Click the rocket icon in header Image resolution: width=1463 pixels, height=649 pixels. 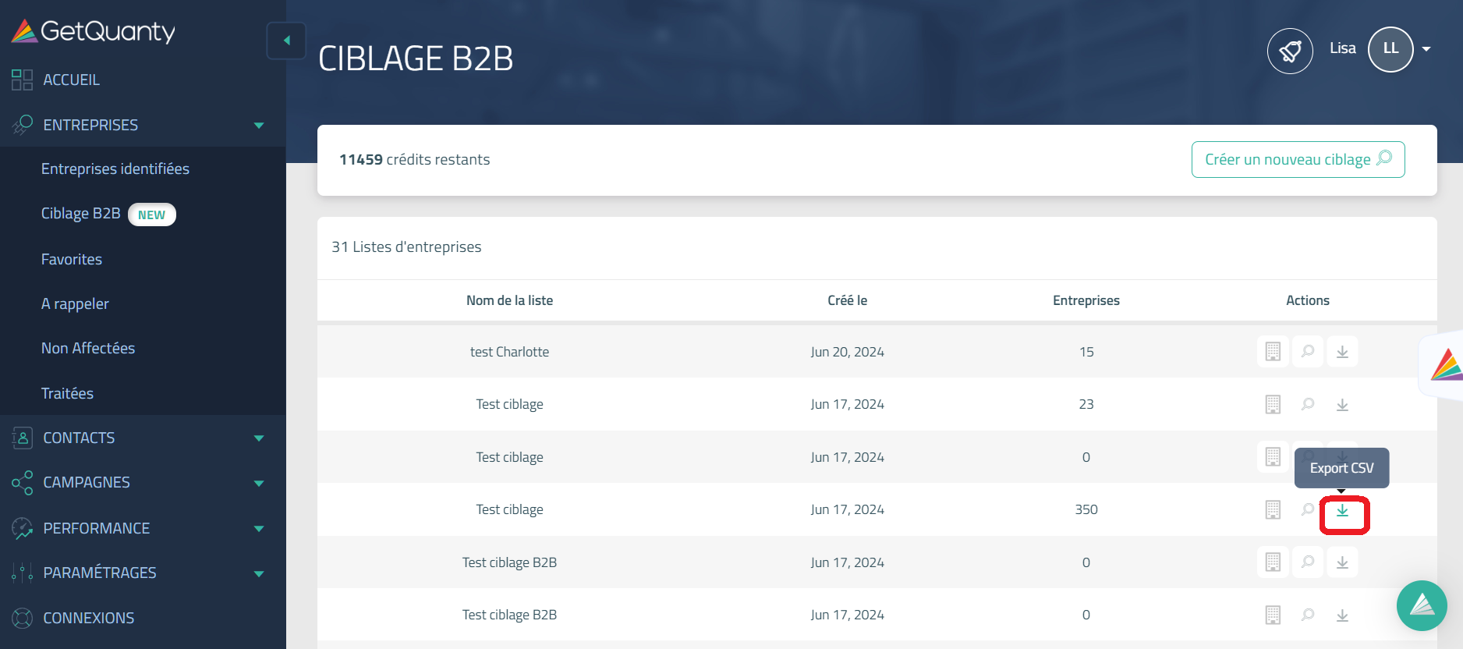1290,51
